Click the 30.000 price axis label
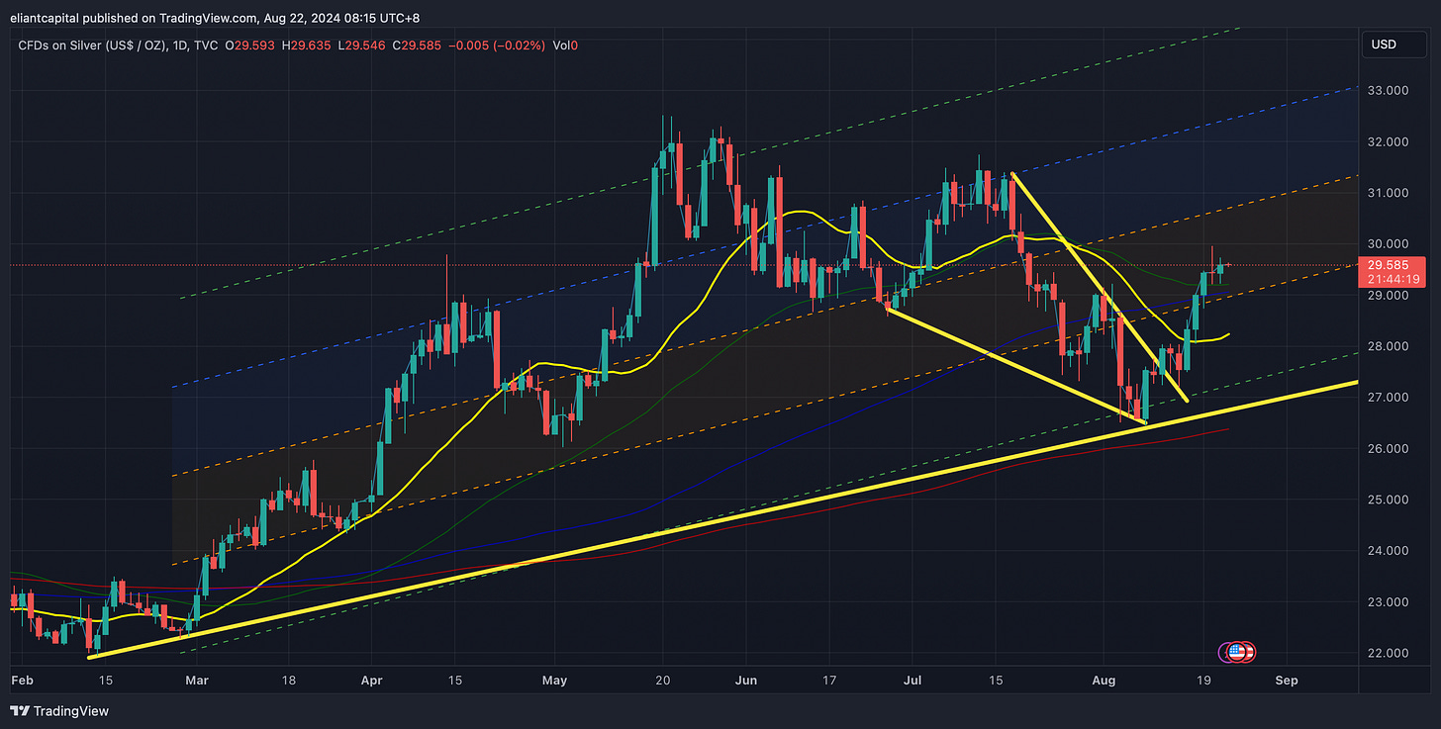Screen dimensions: 1441x729 pos(1387,243)
